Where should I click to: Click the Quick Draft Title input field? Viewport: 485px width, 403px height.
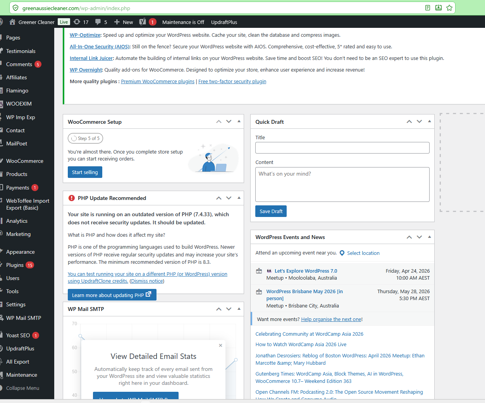(342, 148)
